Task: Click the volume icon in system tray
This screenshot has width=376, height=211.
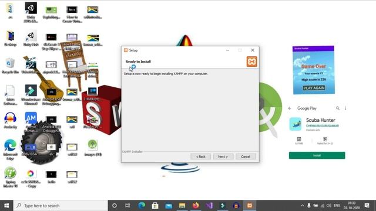Action: tap(329, 206)
